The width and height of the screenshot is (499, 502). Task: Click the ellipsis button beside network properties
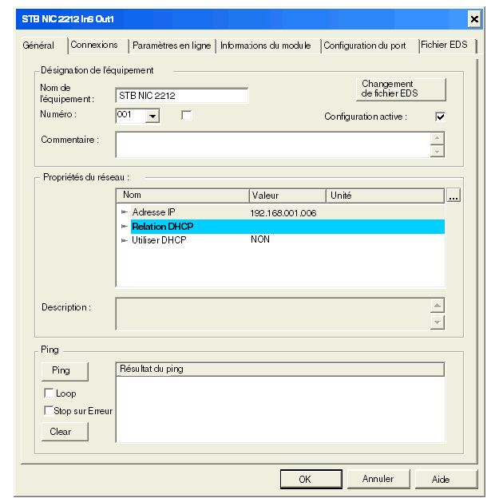[453, 195]
